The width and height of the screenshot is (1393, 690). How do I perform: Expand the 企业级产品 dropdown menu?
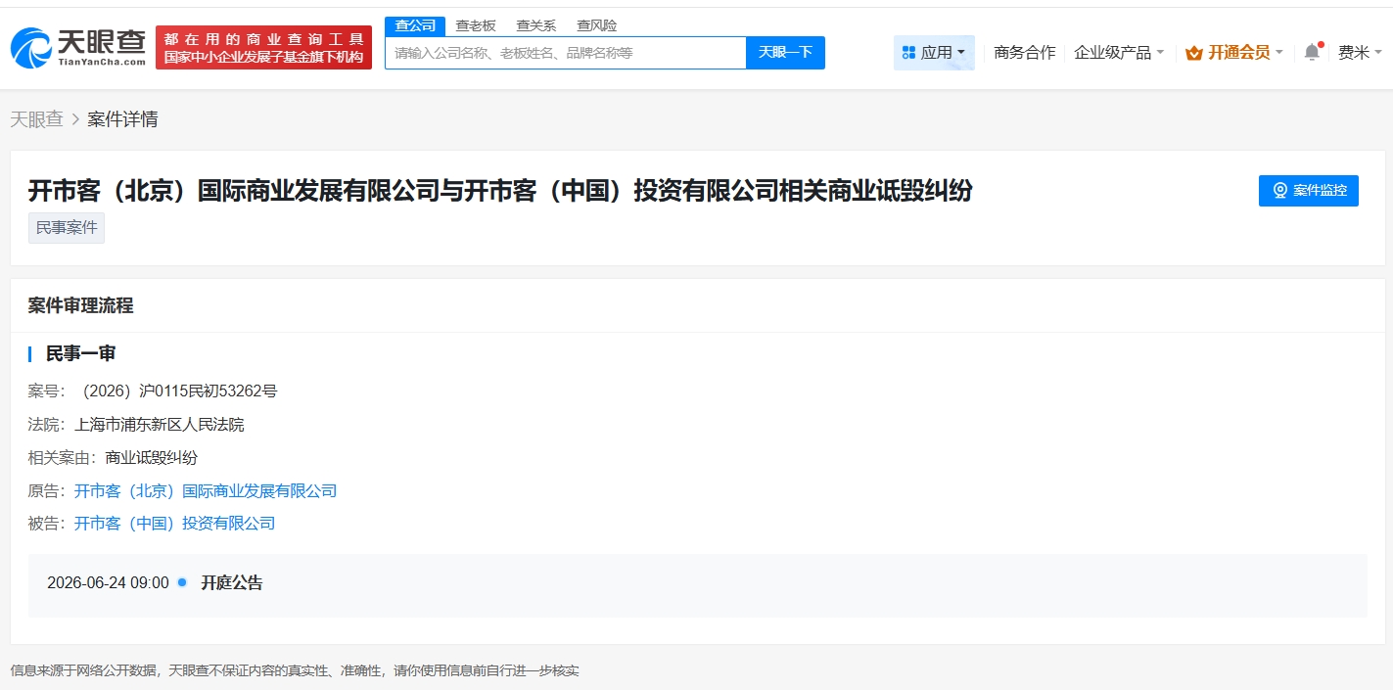click(x=1119, y=53)
